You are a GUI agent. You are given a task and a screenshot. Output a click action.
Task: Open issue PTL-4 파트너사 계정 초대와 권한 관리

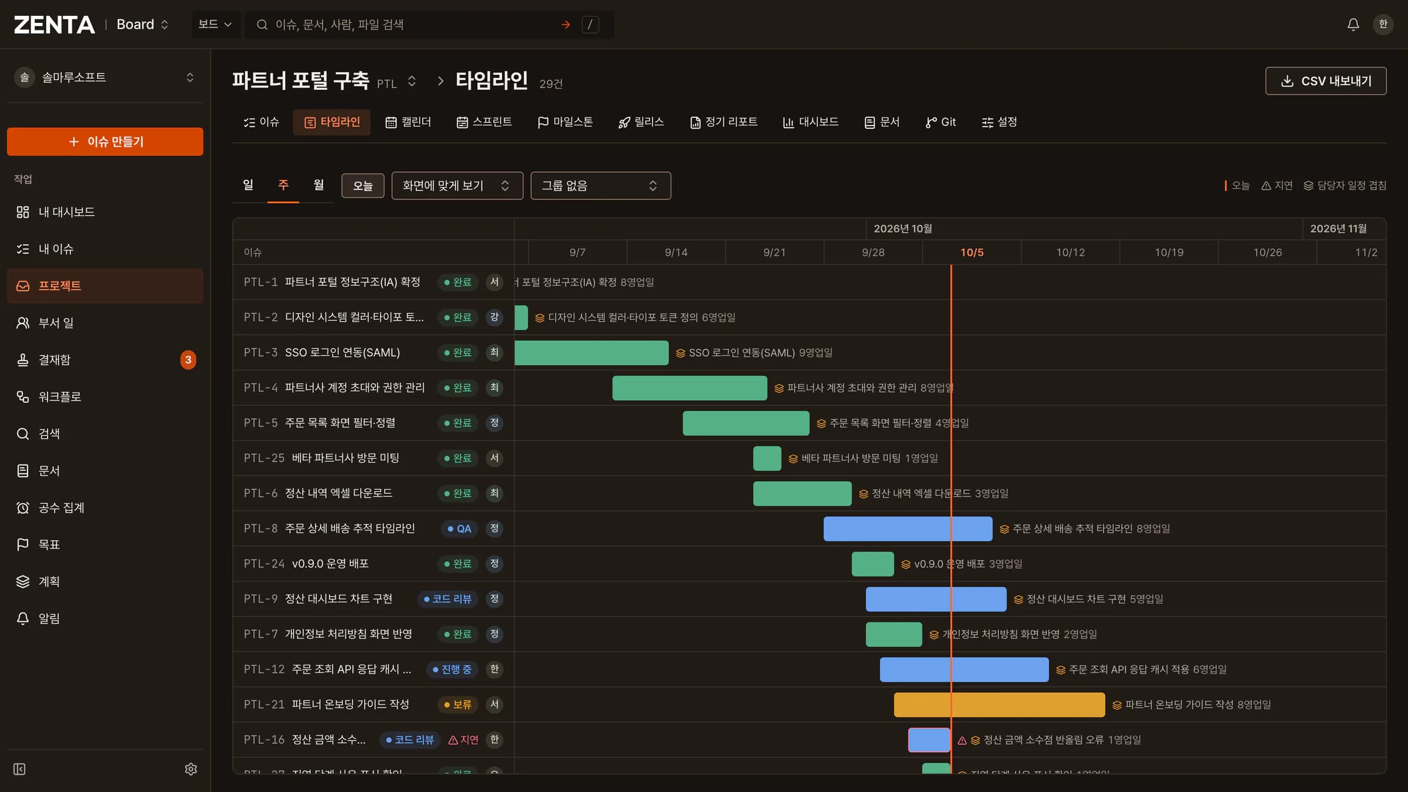pos(354,388)
